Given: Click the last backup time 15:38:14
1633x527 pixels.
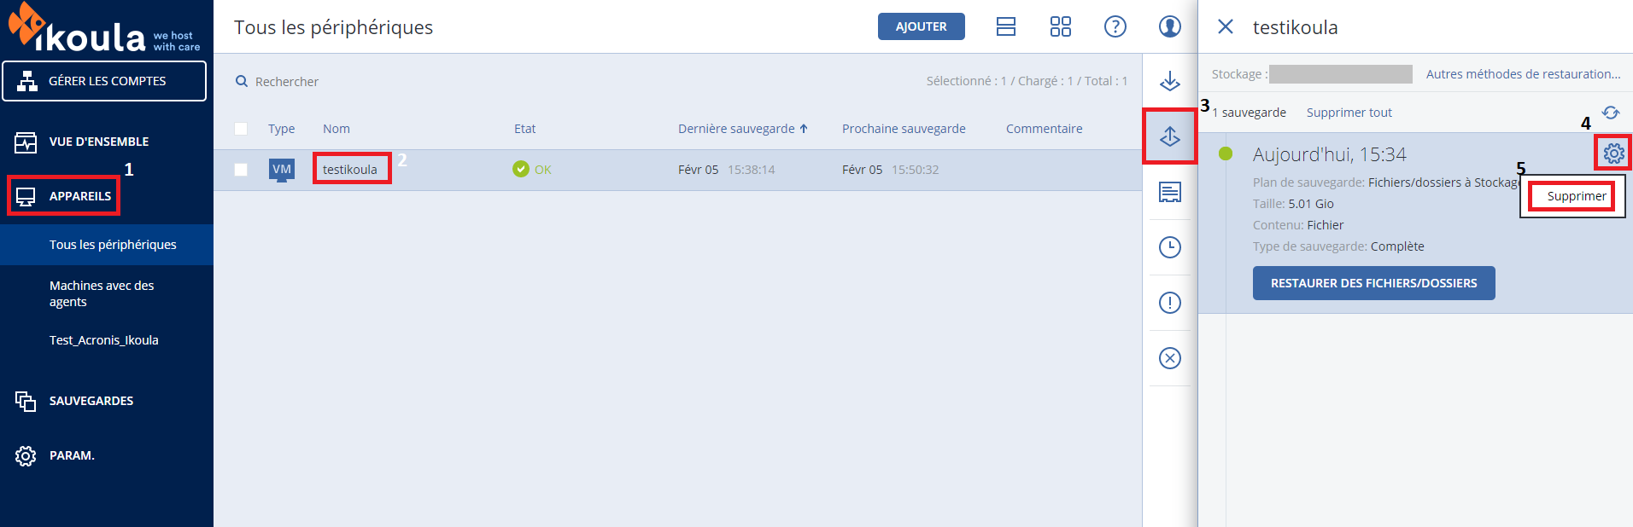Looking at the screenshot, I should click(x=751, y=170).
